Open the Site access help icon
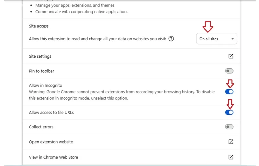Viewport: 259px width, 166px height. point(171,39)
